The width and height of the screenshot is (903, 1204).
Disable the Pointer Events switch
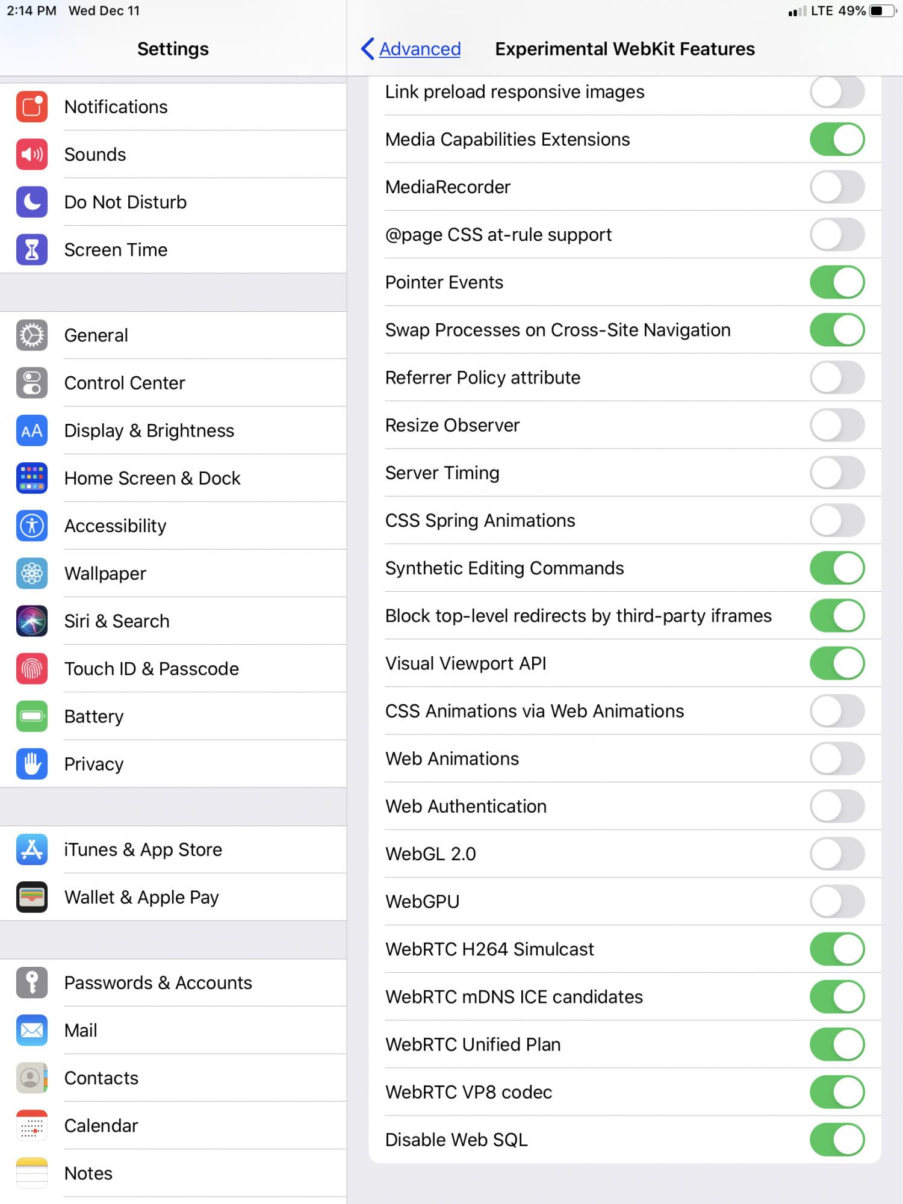[837, 282]
